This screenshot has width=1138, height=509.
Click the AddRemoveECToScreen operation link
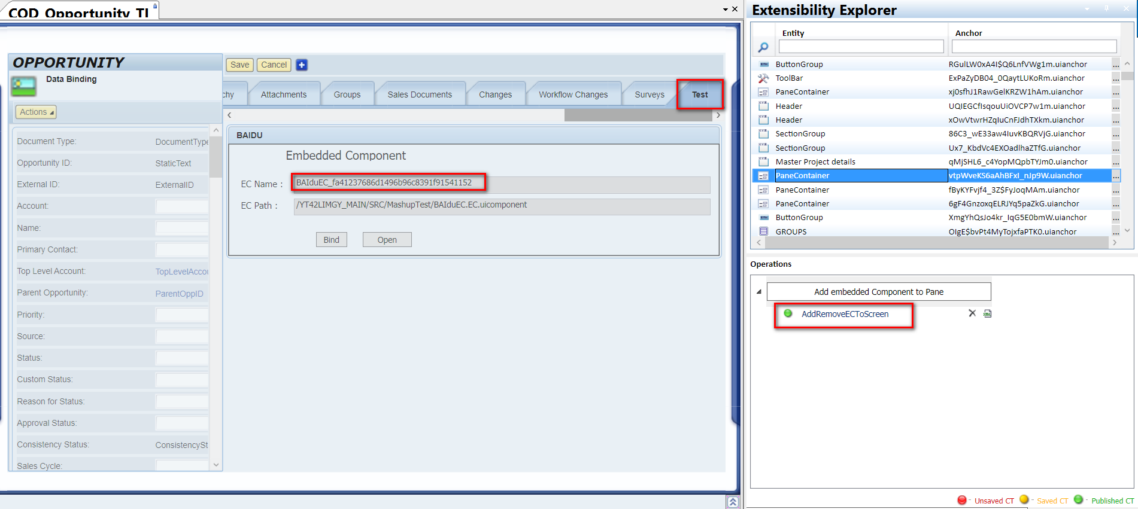pyautogui.click(x=845, y=314)
